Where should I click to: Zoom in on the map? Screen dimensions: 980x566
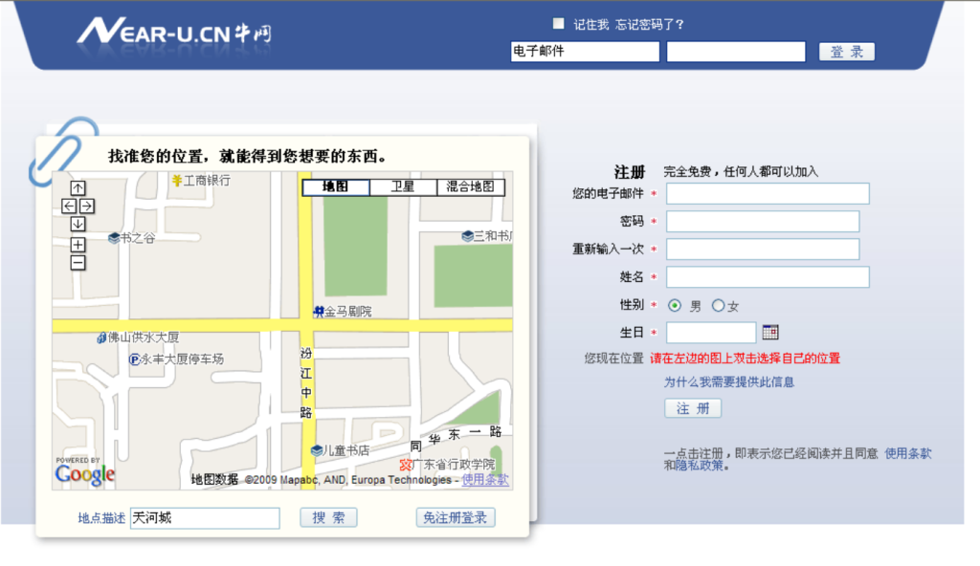pos(78,245)
